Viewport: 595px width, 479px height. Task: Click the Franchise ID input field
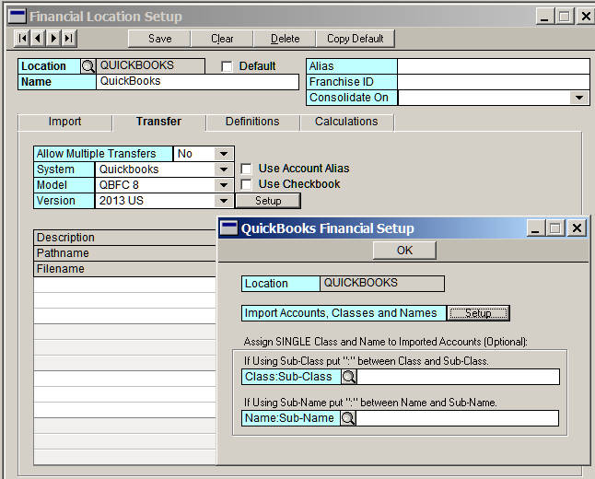(x=494, y=82)
